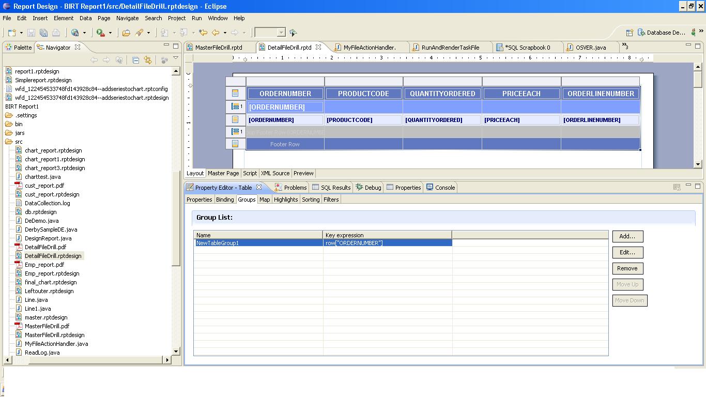Open MasterFileDrill.pdf file icon in Navigator
This screenshot has width=706, height=397.
(x=19, y=326)
